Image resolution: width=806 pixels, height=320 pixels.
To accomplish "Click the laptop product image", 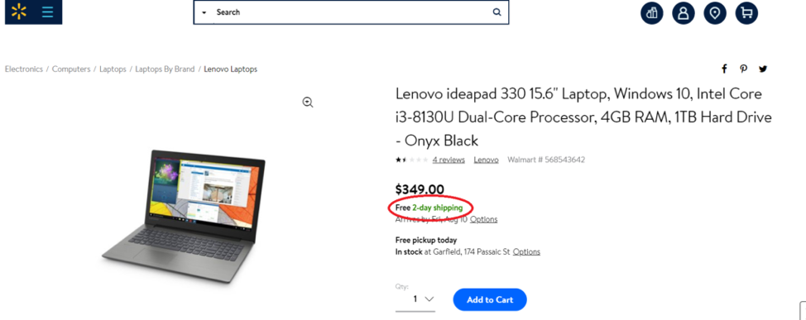I will click(x=184, y=216).
